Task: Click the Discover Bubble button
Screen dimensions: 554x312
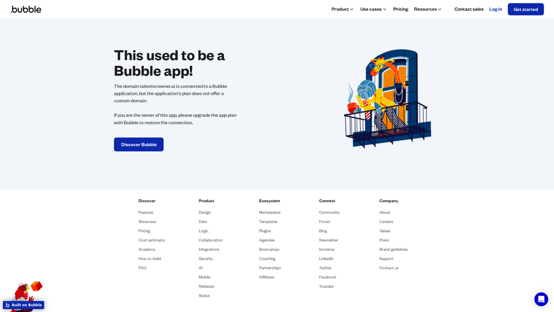Action: tap(138, 144)
